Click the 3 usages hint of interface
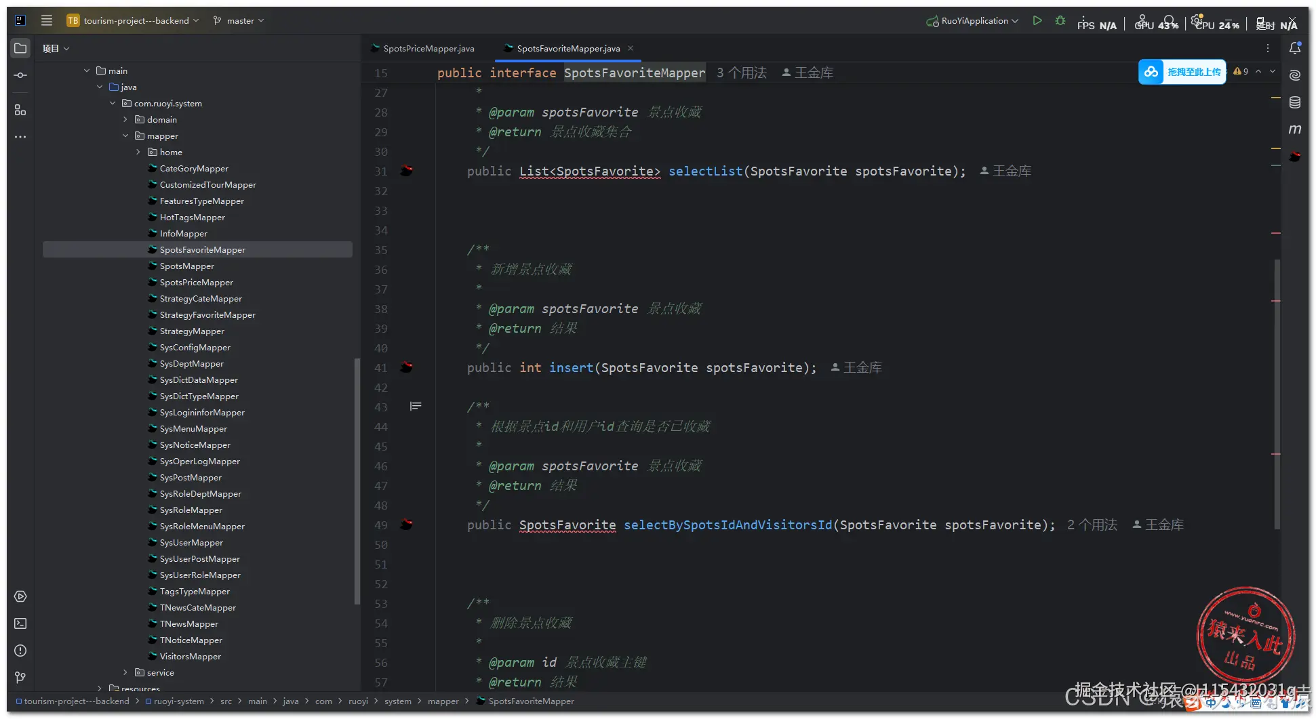 point(742,73)
